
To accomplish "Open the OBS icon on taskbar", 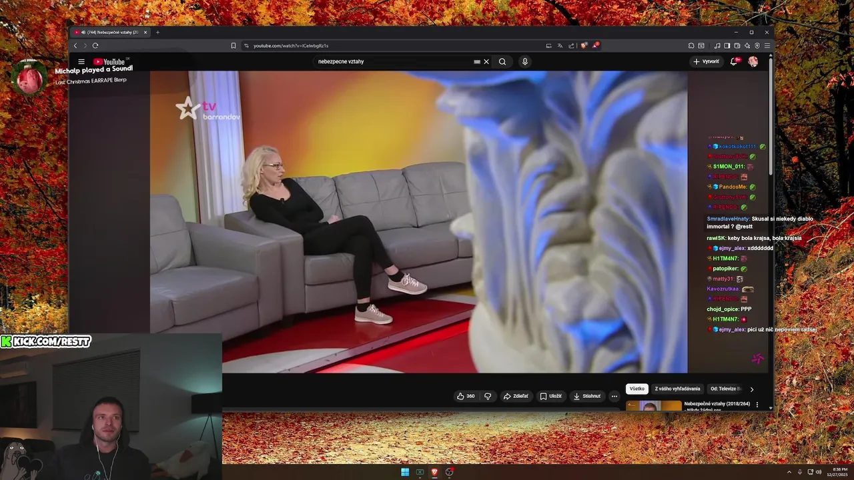I will [x=449, y=472].
